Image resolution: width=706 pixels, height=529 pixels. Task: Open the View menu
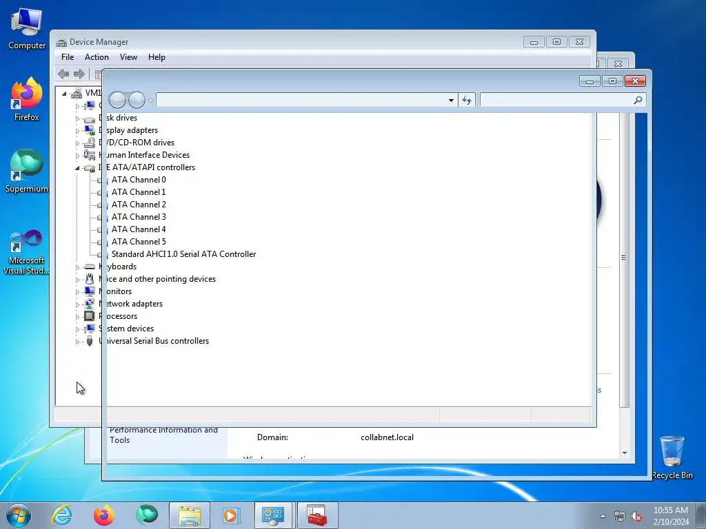tap(128, 57)
